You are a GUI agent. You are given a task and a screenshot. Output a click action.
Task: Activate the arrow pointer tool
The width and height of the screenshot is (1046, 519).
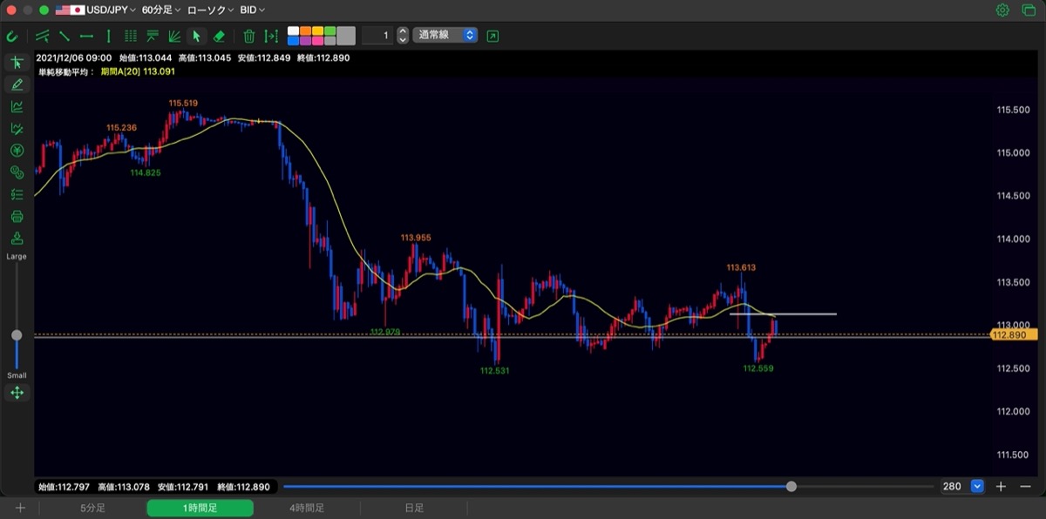click(196, 36)
